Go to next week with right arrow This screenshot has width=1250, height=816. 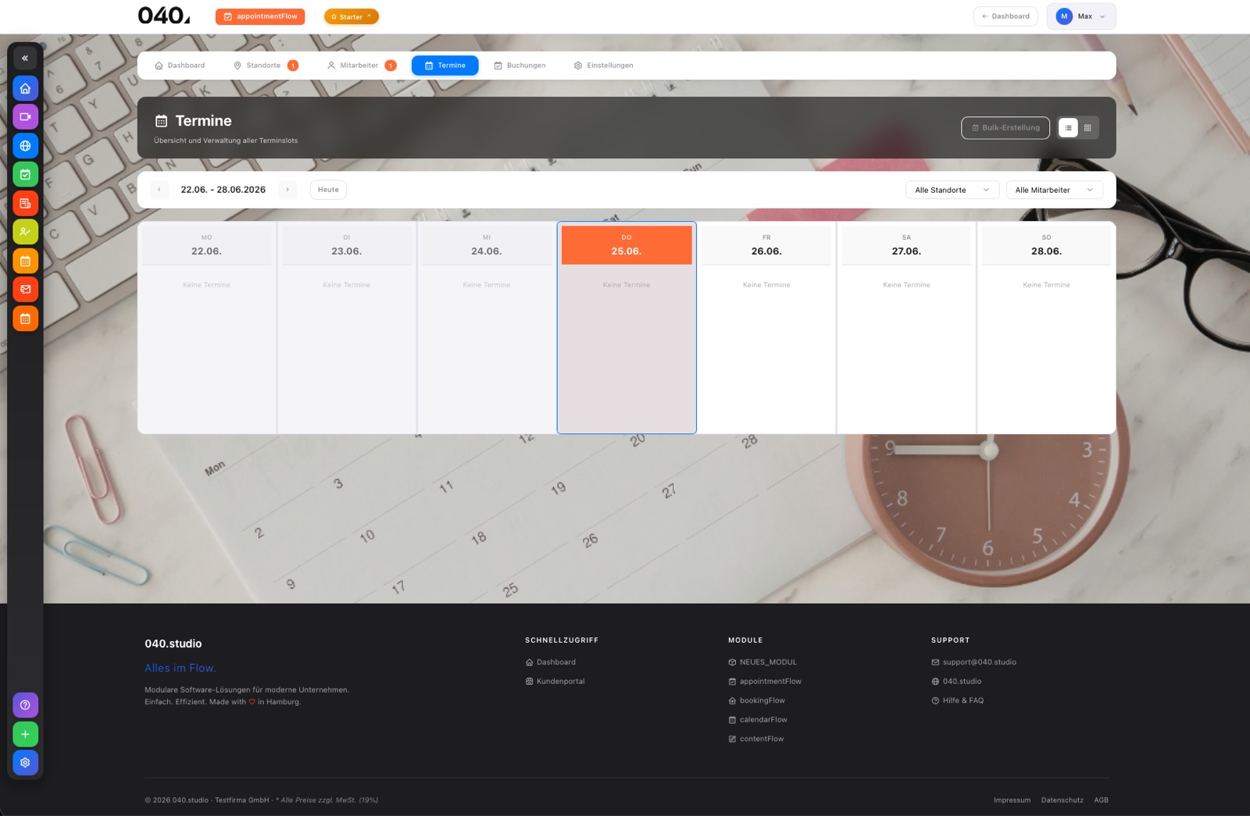point(287,190)
